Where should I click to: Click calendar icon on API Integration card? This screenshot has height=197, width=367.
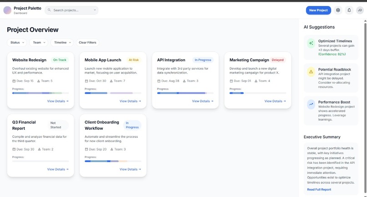coord(159,81)
